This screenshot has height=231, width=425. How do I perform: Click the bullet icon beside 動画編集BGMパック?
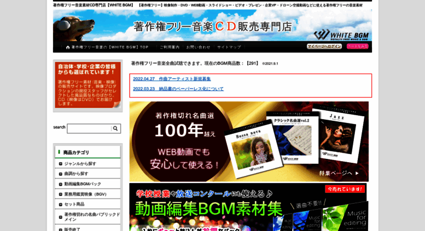(x=61, y=184)
